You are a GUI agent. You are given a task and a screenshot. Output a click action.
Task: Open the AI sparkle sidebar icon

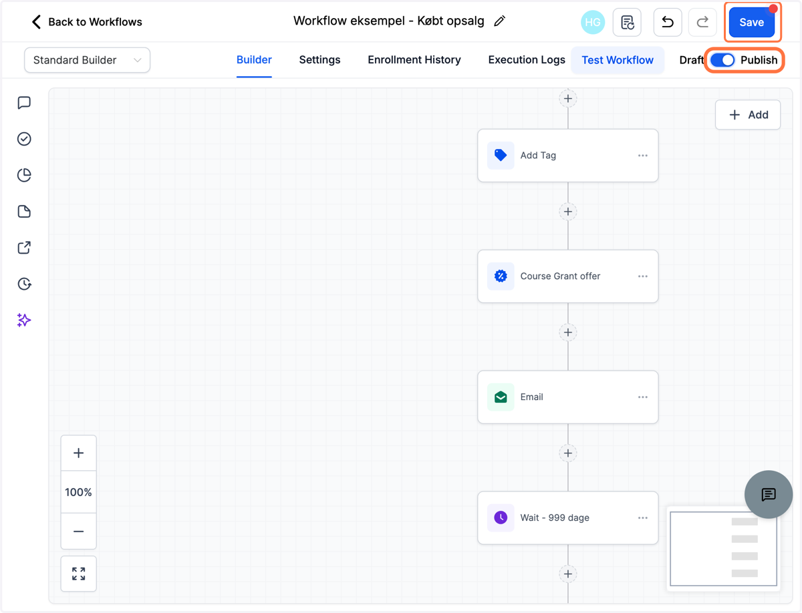tap(24, 321)
